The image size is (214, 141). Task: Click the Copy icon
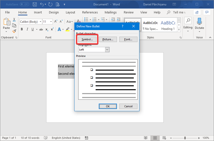14,25
